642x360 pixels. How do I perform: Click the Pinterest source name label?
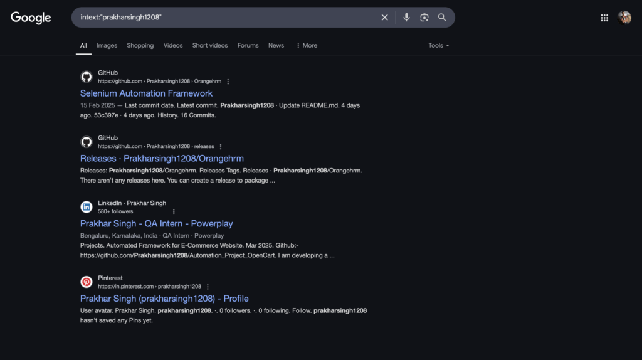[x=110, y=278]
